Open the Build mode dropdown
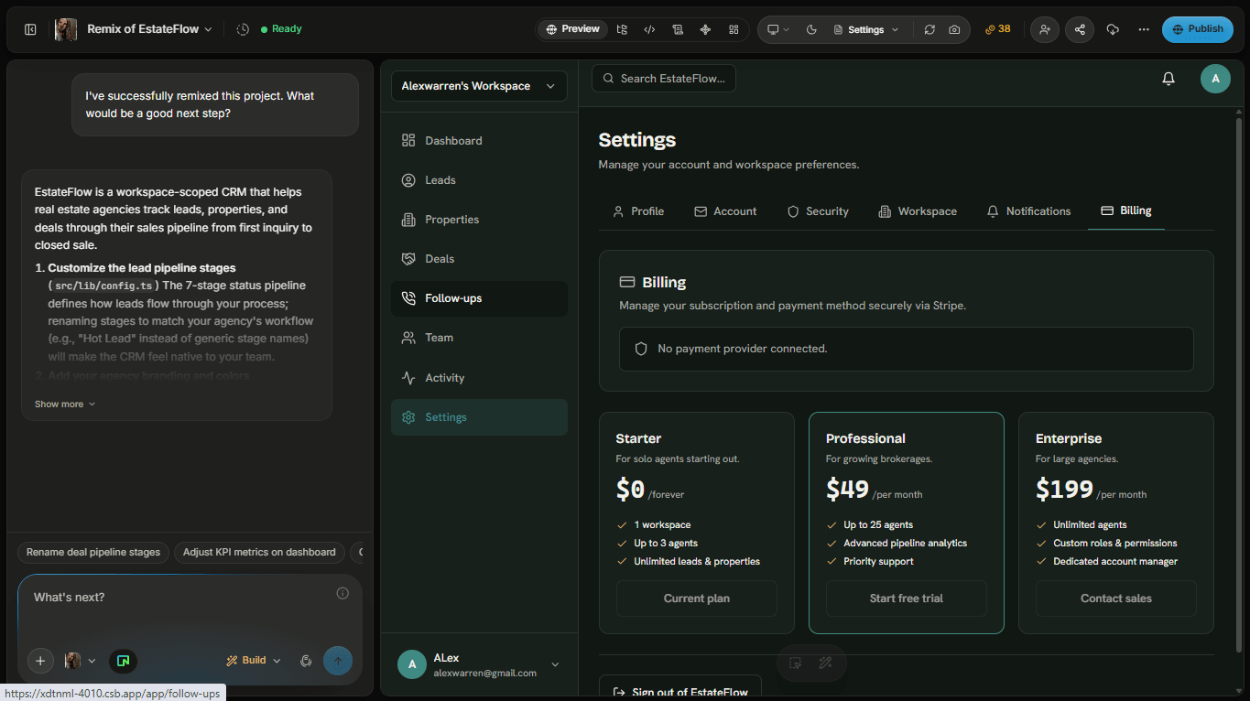This screenshot has height=701, width=1250. point(254,661)
